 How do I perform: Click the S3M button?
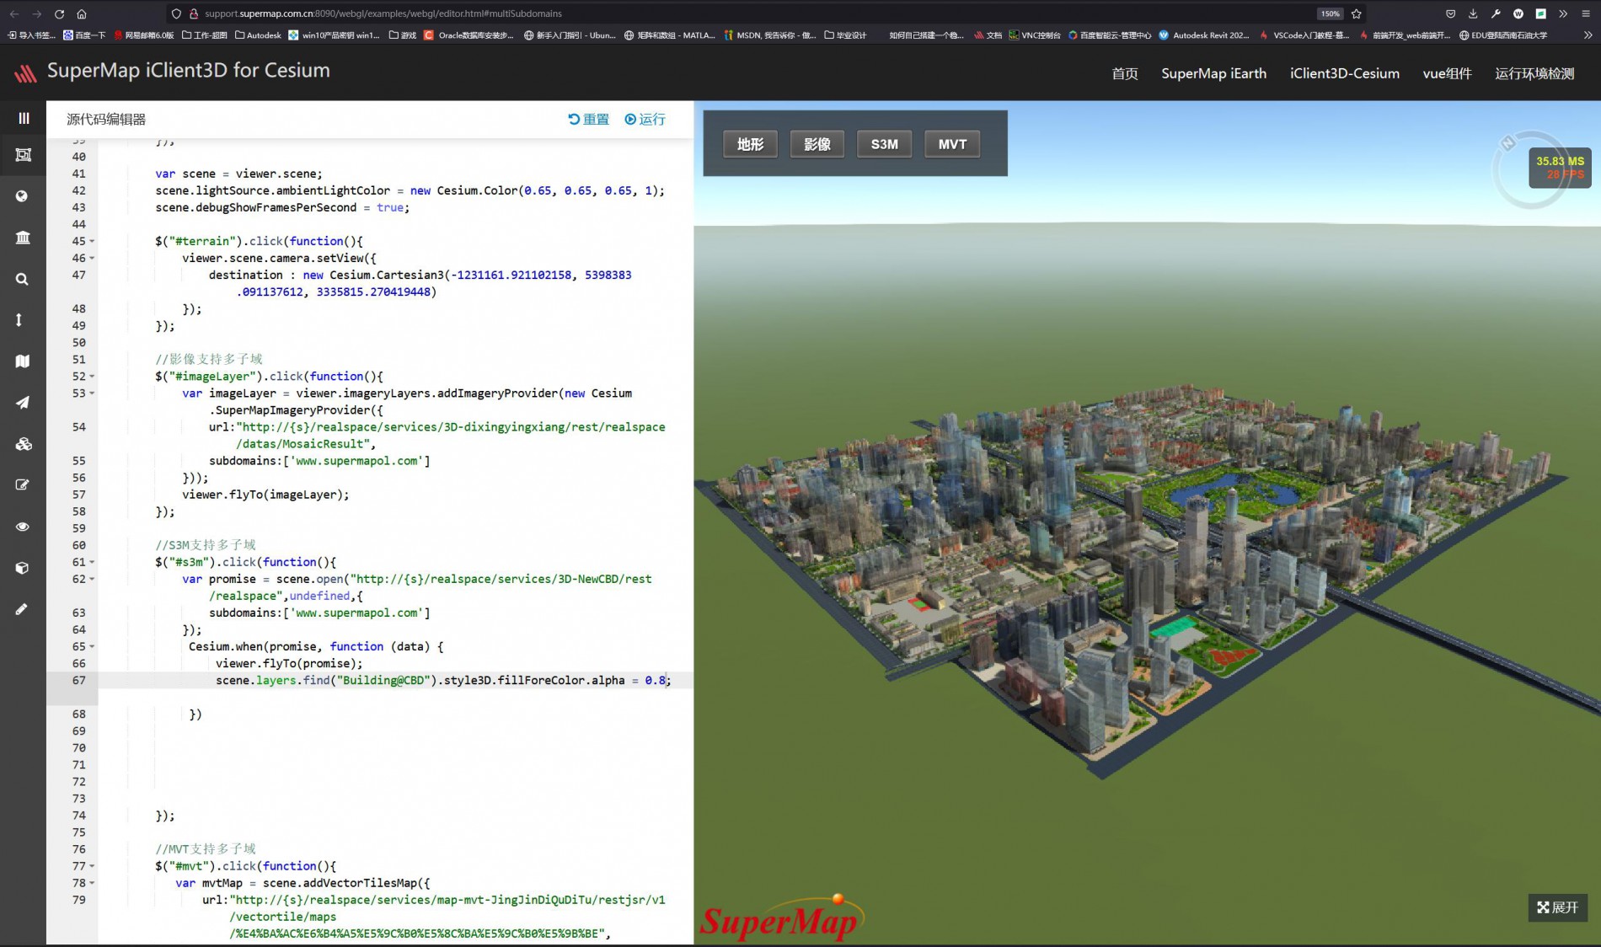pyautogui.click(x=884, y=144)
